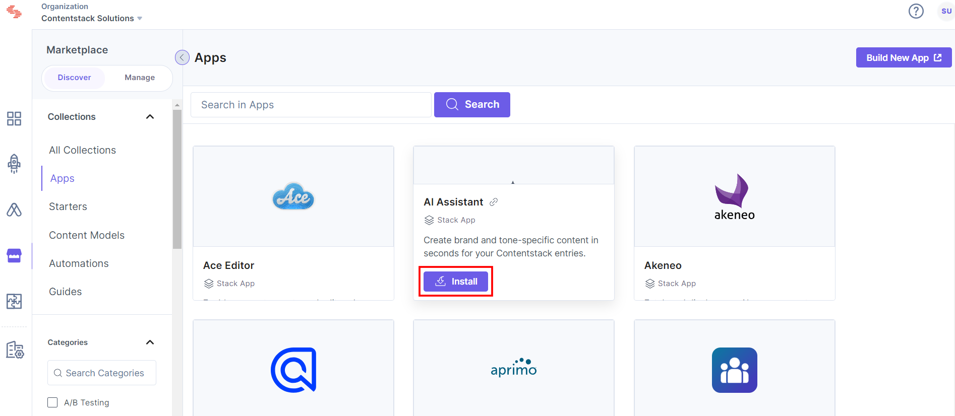Open the blue @ logo app card

click(x=293, y=370)
